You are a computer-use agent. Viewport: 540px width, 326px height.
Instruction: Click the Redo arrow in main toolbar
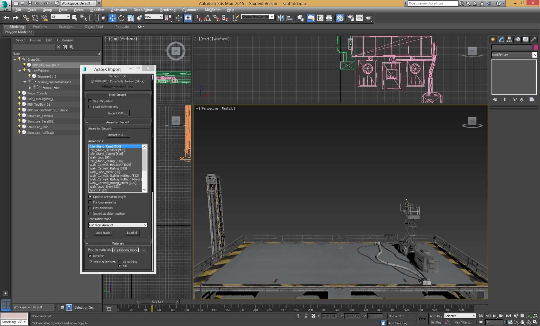click(15, 18)
